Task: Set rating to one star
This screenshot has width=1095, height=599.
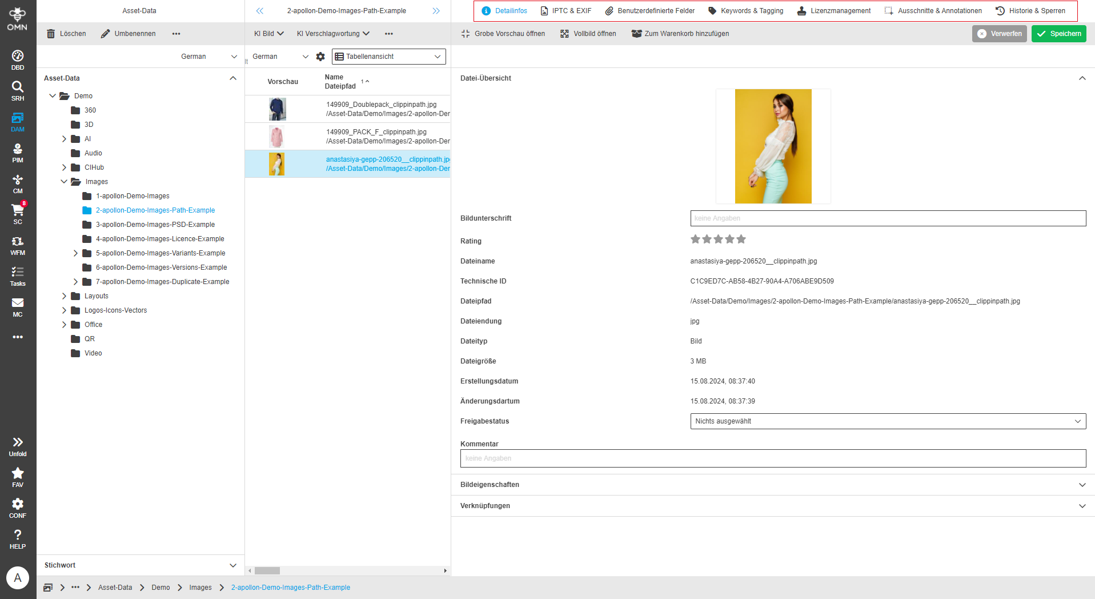Action: pos(695,239)
